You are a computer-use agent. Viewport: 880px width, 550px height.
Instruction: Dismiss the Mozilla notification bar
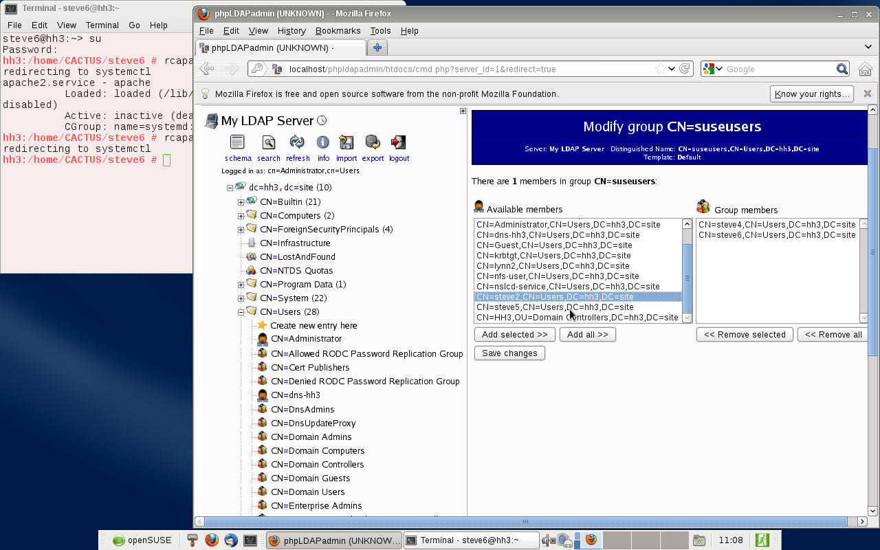[868, 93]
